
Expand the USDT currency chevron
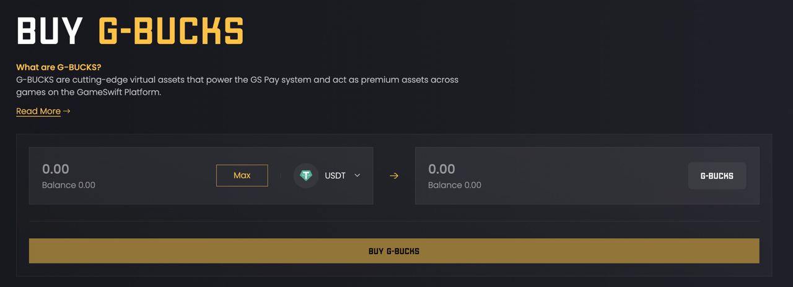pos(357,176)
